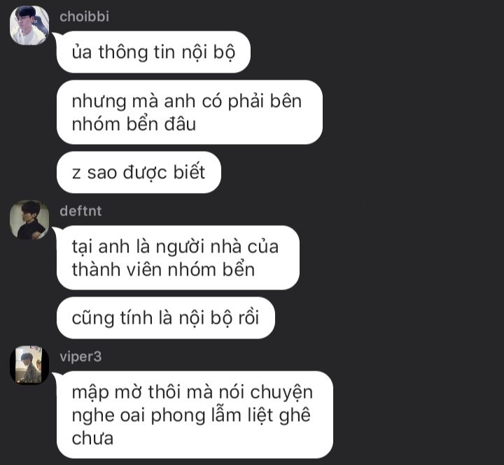Select viper3's message starting "mập mờ thôi"

click(x=195, y=415)
